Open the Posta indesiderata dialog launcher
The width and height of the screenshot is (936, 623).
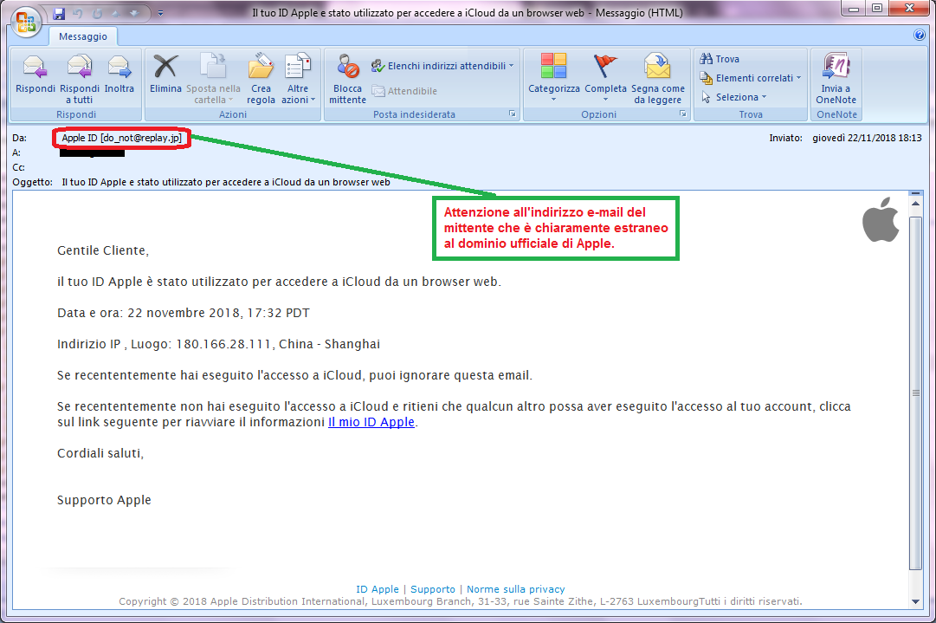tap(513, 114)
